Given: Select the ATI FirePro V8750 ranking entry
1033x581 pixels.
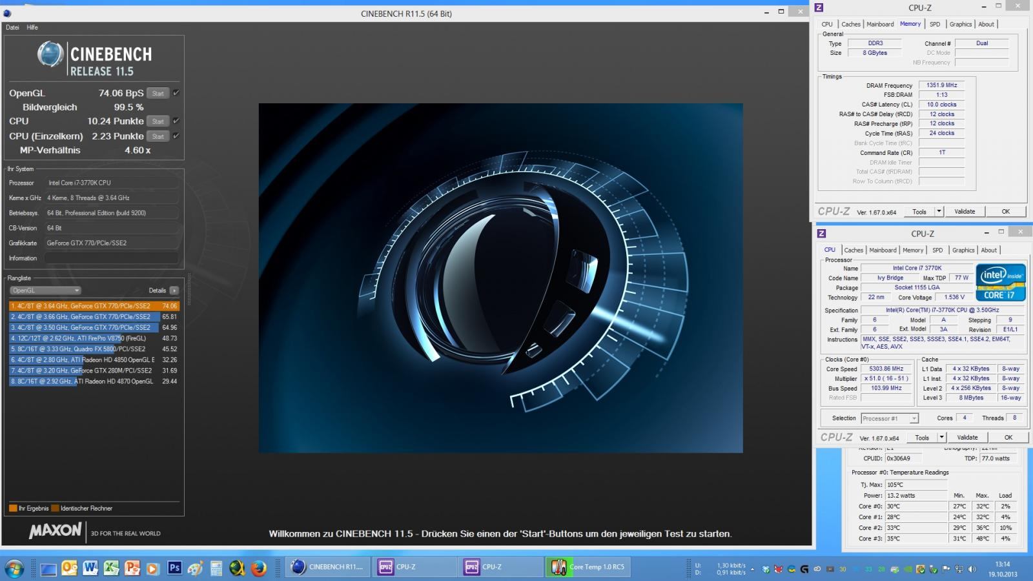Looking at the screenshot, I should (94, 338).
